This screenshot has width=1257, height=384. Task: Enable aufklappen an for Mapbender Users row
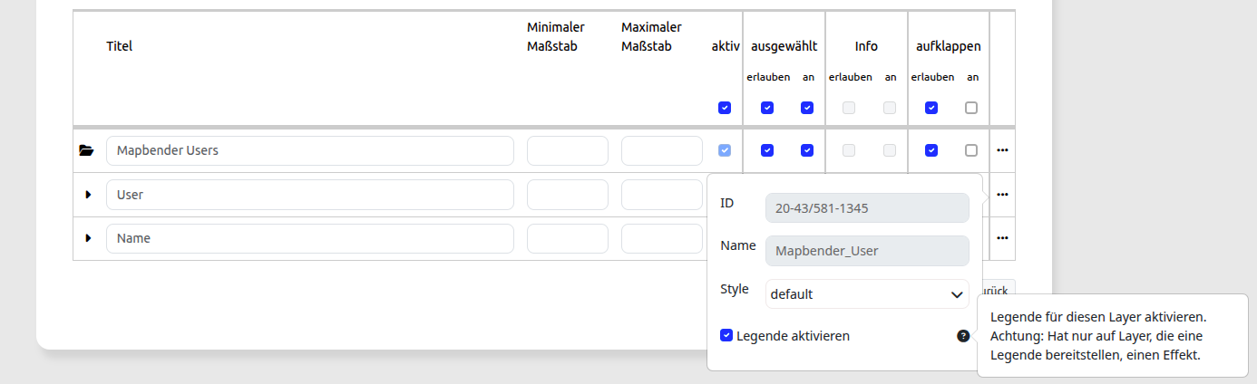pos(971,150)
